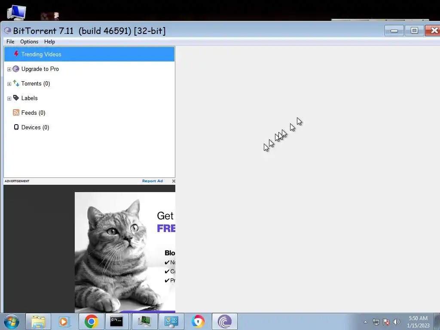Open the Options menu
This screenshot has width=440, height=330.
[x=29, y=42]
